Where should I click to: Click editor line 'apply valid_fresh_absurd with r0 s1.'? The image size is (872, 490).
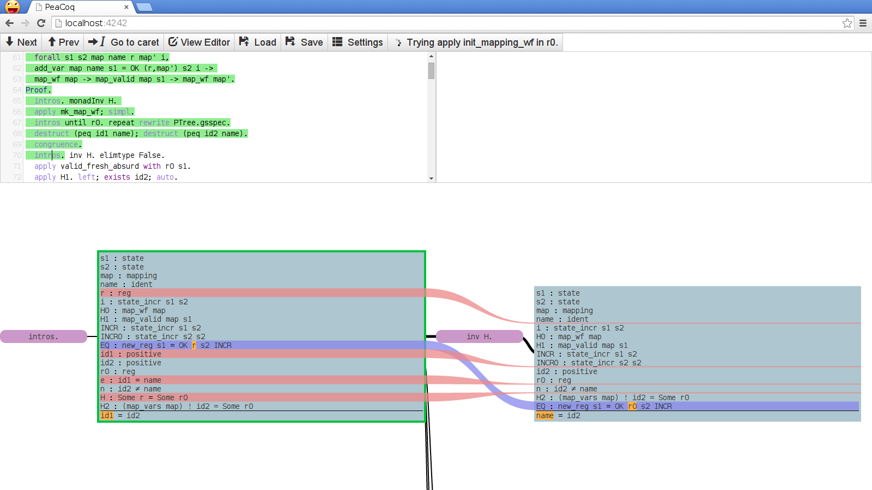pyautogui.click(x=112, y=166)
